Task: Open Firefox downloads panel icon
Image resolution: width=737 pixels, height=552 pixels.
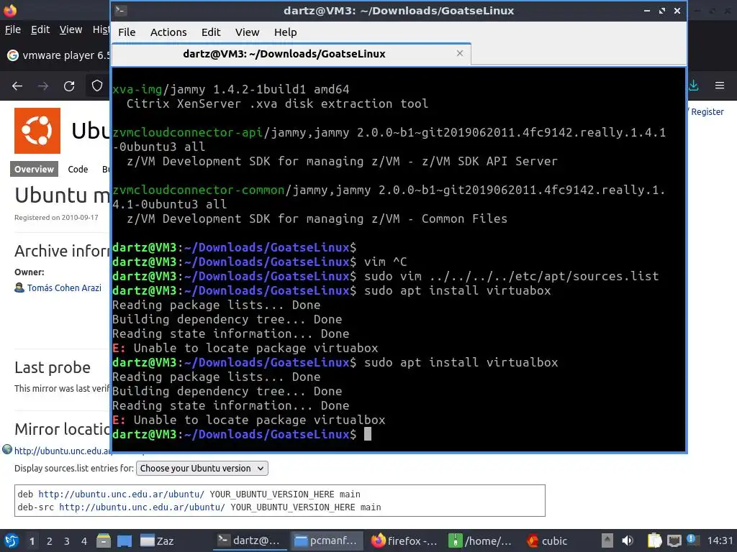Action: pyautogui.click(x=693, y=86)
